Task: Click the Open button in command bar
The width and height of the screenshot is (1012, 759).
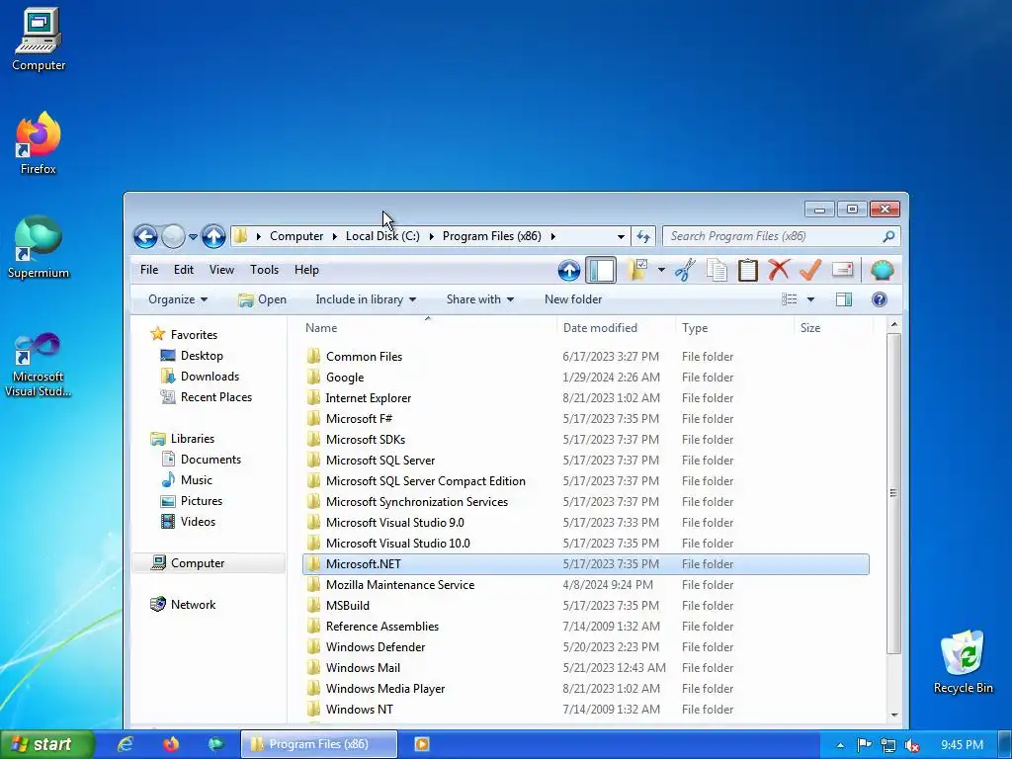Action: [x=262, y=299]
